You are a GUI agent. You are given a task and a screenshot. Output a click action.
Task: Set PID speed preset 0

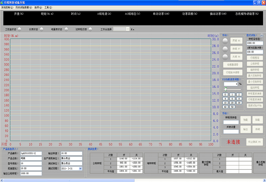coord(225,94)
